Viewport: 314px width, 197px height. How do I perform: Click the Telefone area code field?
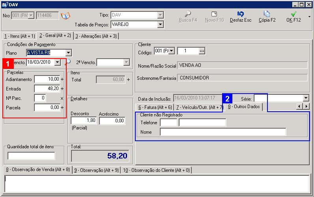click(x=168, y=122)
